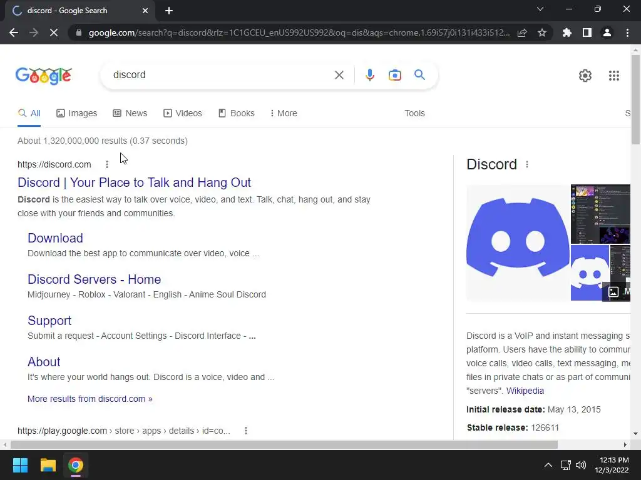Image resolution: width=641 pixels, height=480 pixels.
Task: Open Discord Servers - Home sitelink
Action: pos(94,279)
